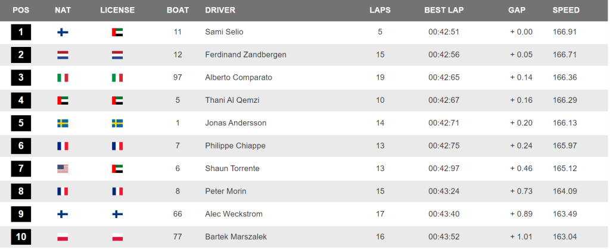This screenshot has height=249, width=610.
Task: Click Bartek Marszalek's Polish license flag
Action: 117,237
